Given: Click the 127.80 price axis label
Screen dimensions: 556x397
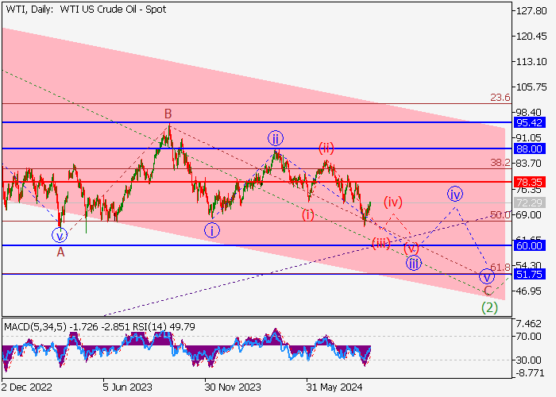Looking at the screenshot, I should [x=531, y=11].
